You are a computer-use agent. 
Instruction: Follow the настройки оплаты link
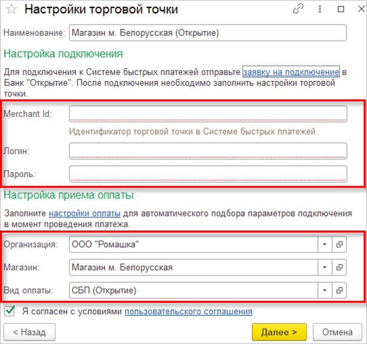tap(84, 213)
